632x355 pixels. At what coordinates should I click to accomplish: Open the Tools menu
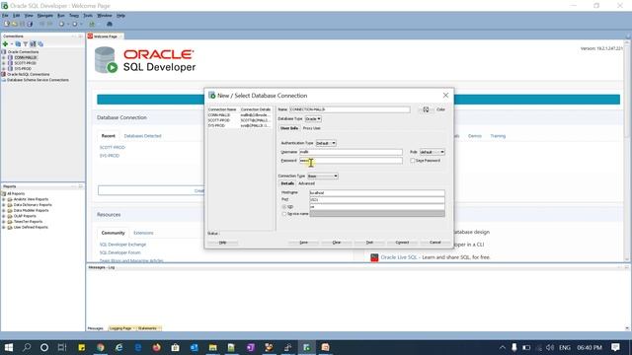coord(88,16)
